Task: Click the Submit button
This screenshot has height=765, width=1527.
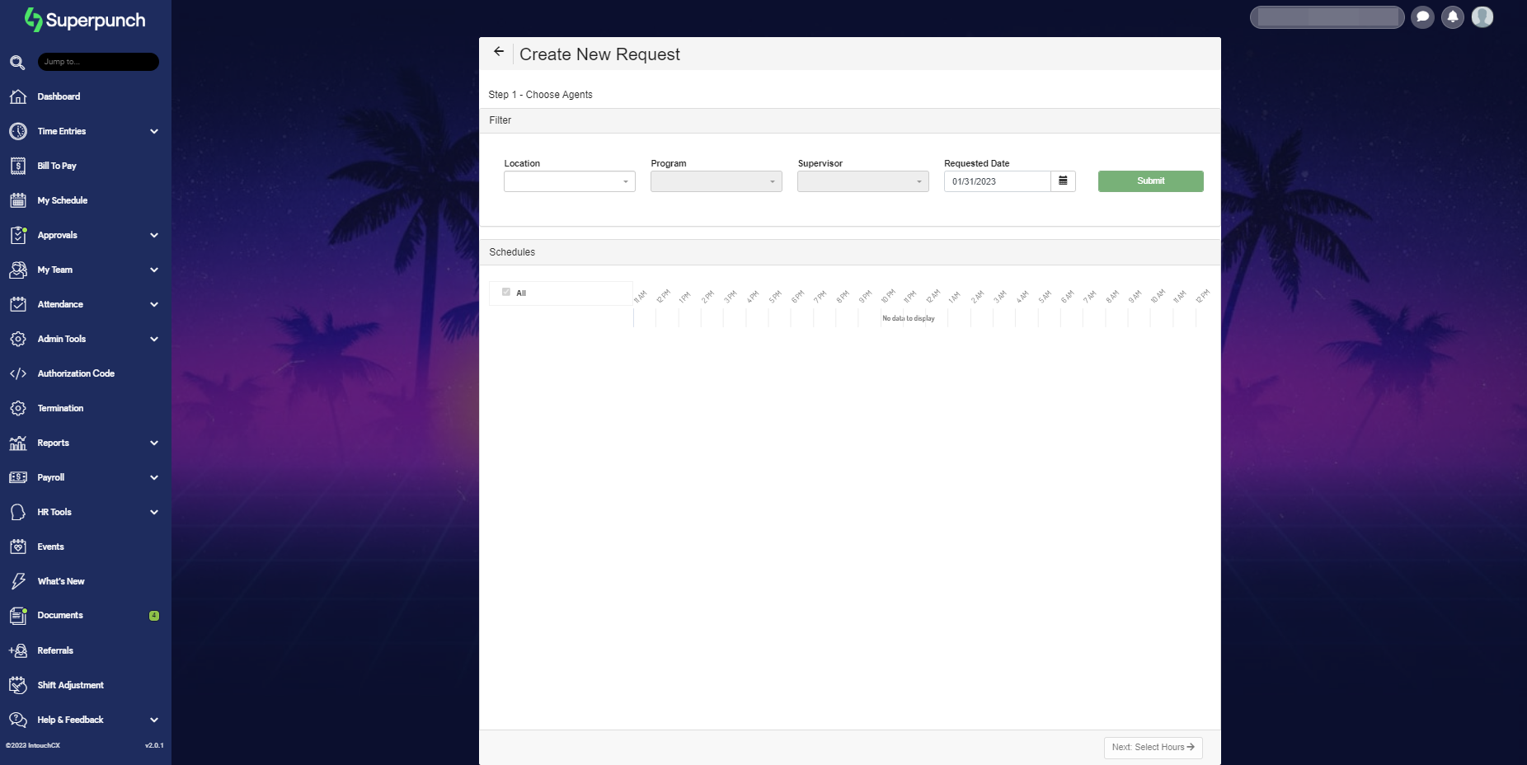Action: pyautogui.click(x=1149, y=181)
